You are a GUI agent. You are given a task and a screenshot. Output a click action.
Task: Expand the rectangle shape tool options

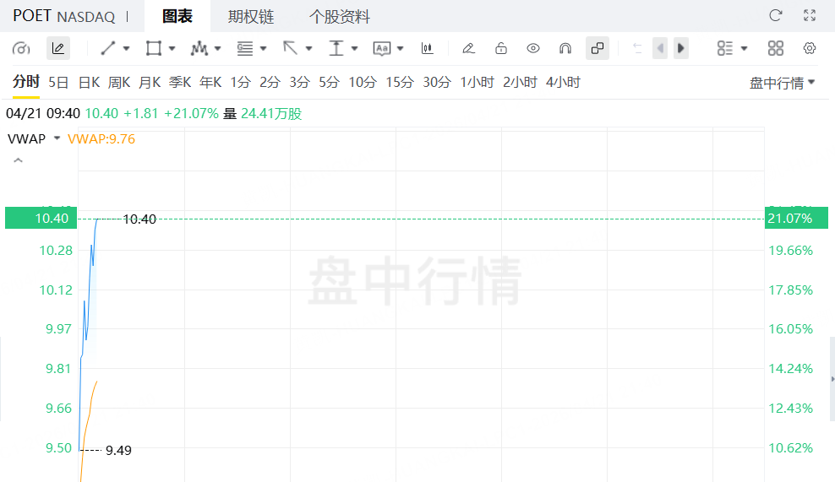pyautogui.click(x=172, y=48)
